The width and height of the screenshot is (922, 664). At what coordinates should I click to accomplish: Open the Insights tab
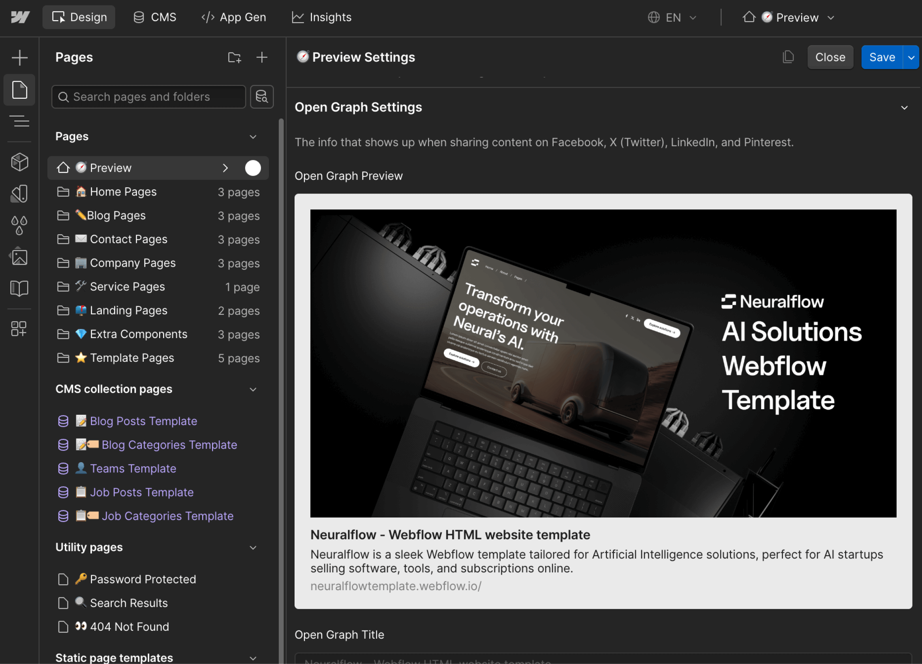click(321, 17)
